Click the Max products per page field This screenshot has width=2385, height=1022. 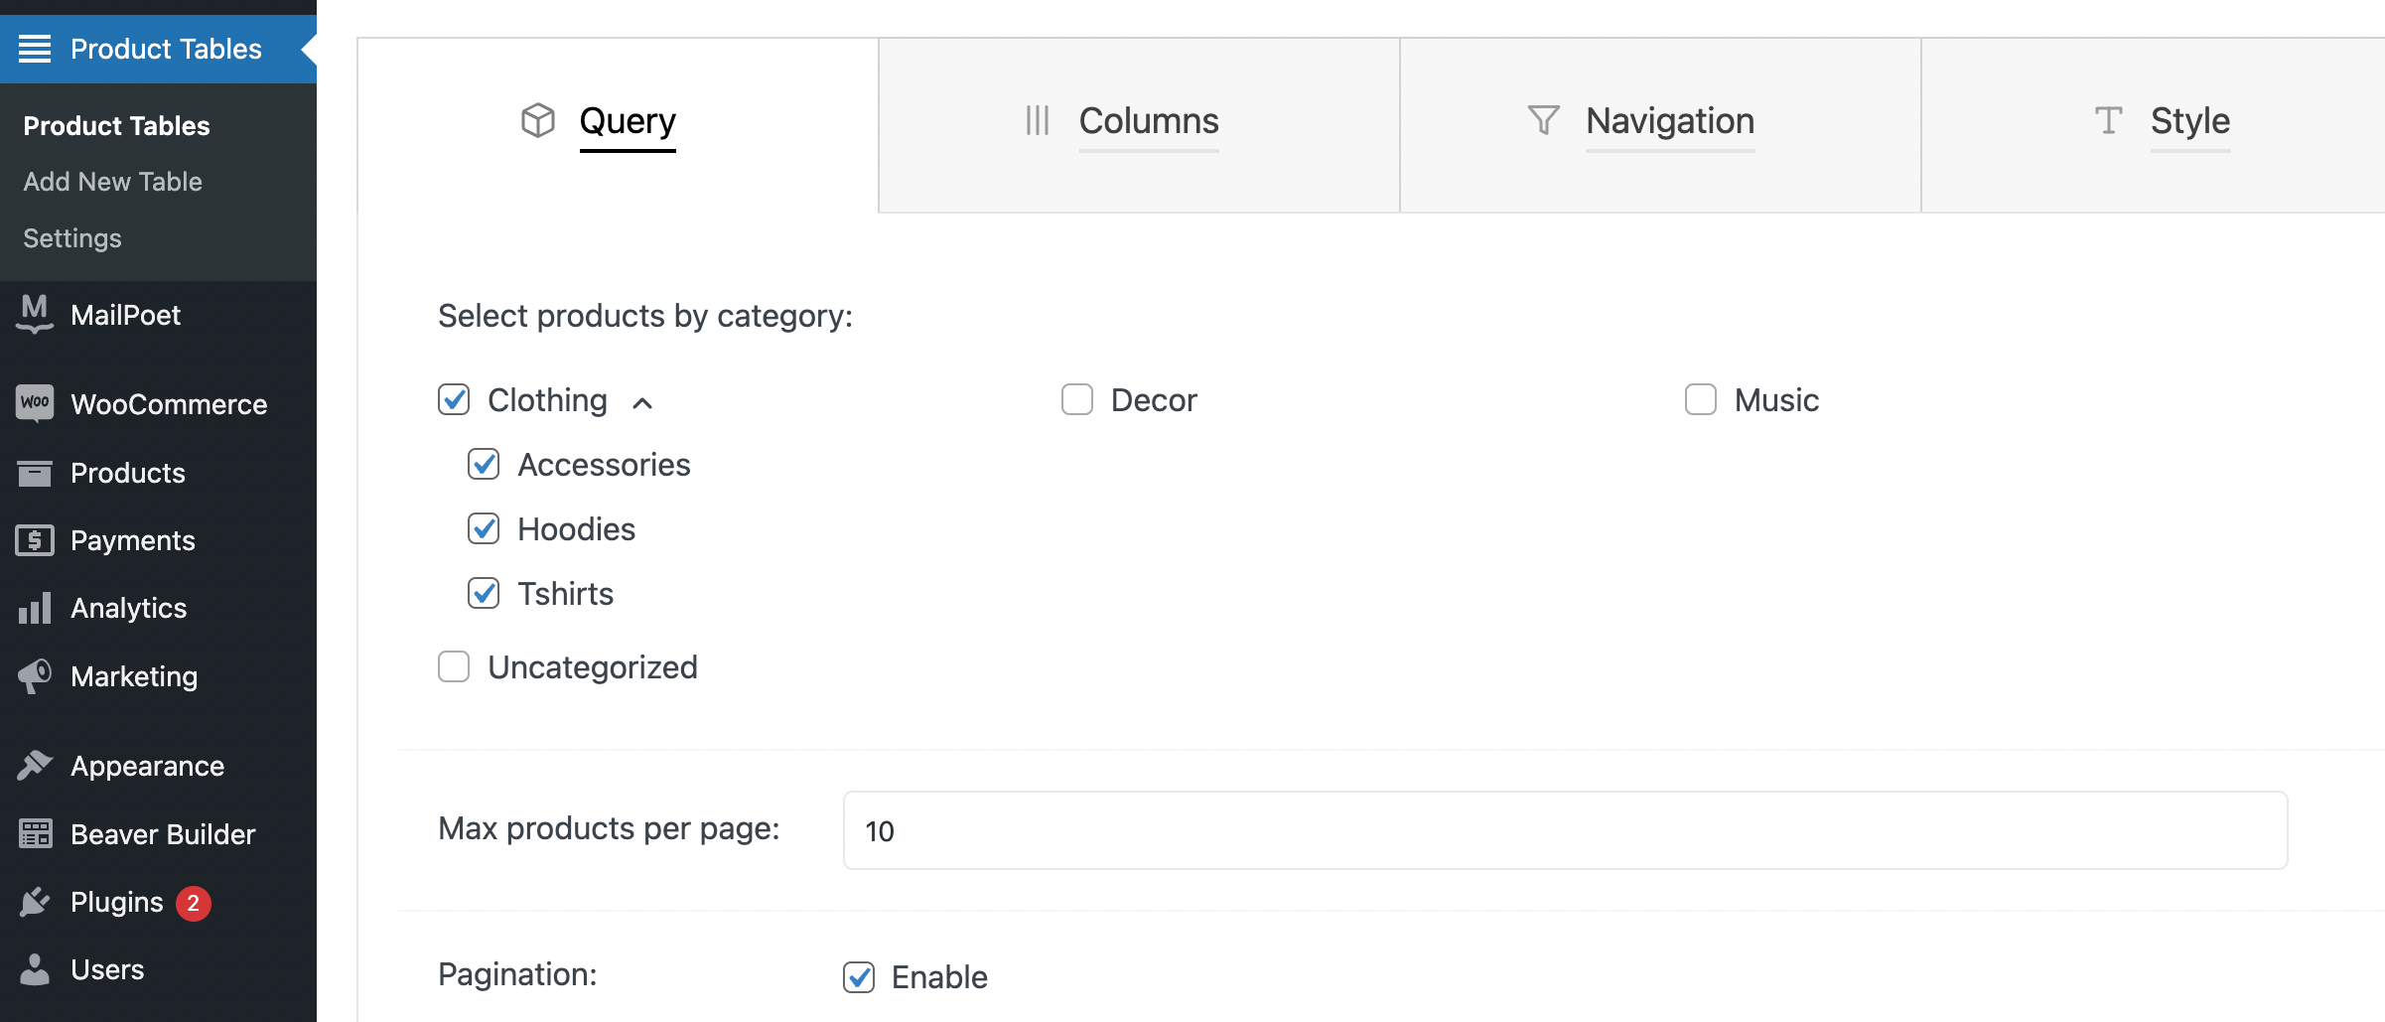coord(1565,830)
